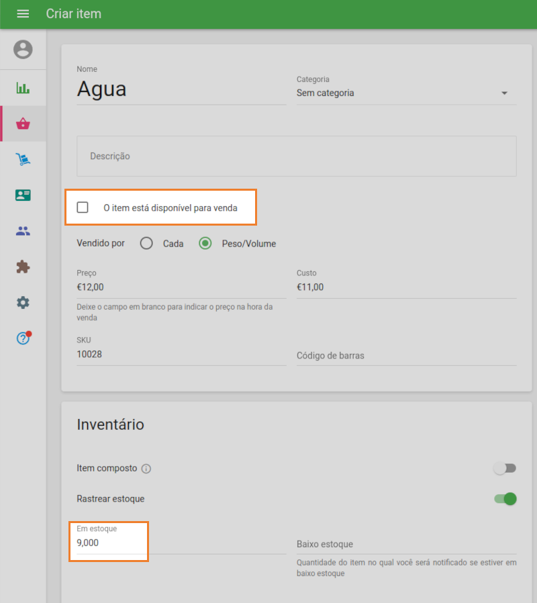Disable the Rastrear estoque toggle
Screen dimensions: 537x603
[x=504, y=499]
